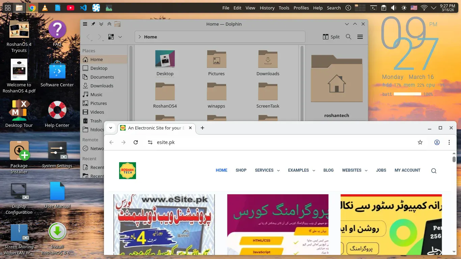
Task: Go to SHOP on the website
Action: (x=241, y=170)
